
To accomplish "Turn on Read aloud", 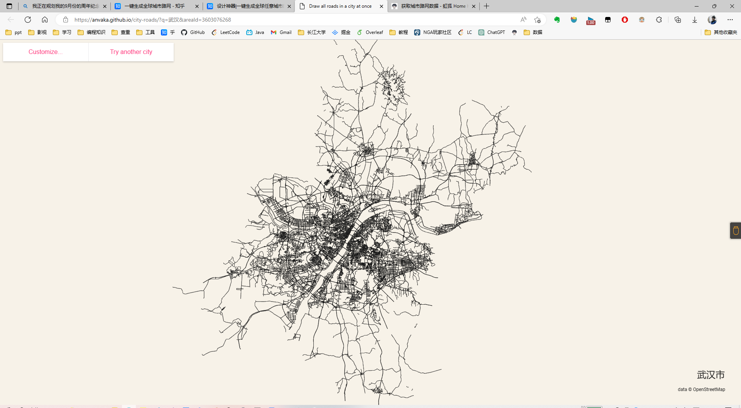I will 523,20.
